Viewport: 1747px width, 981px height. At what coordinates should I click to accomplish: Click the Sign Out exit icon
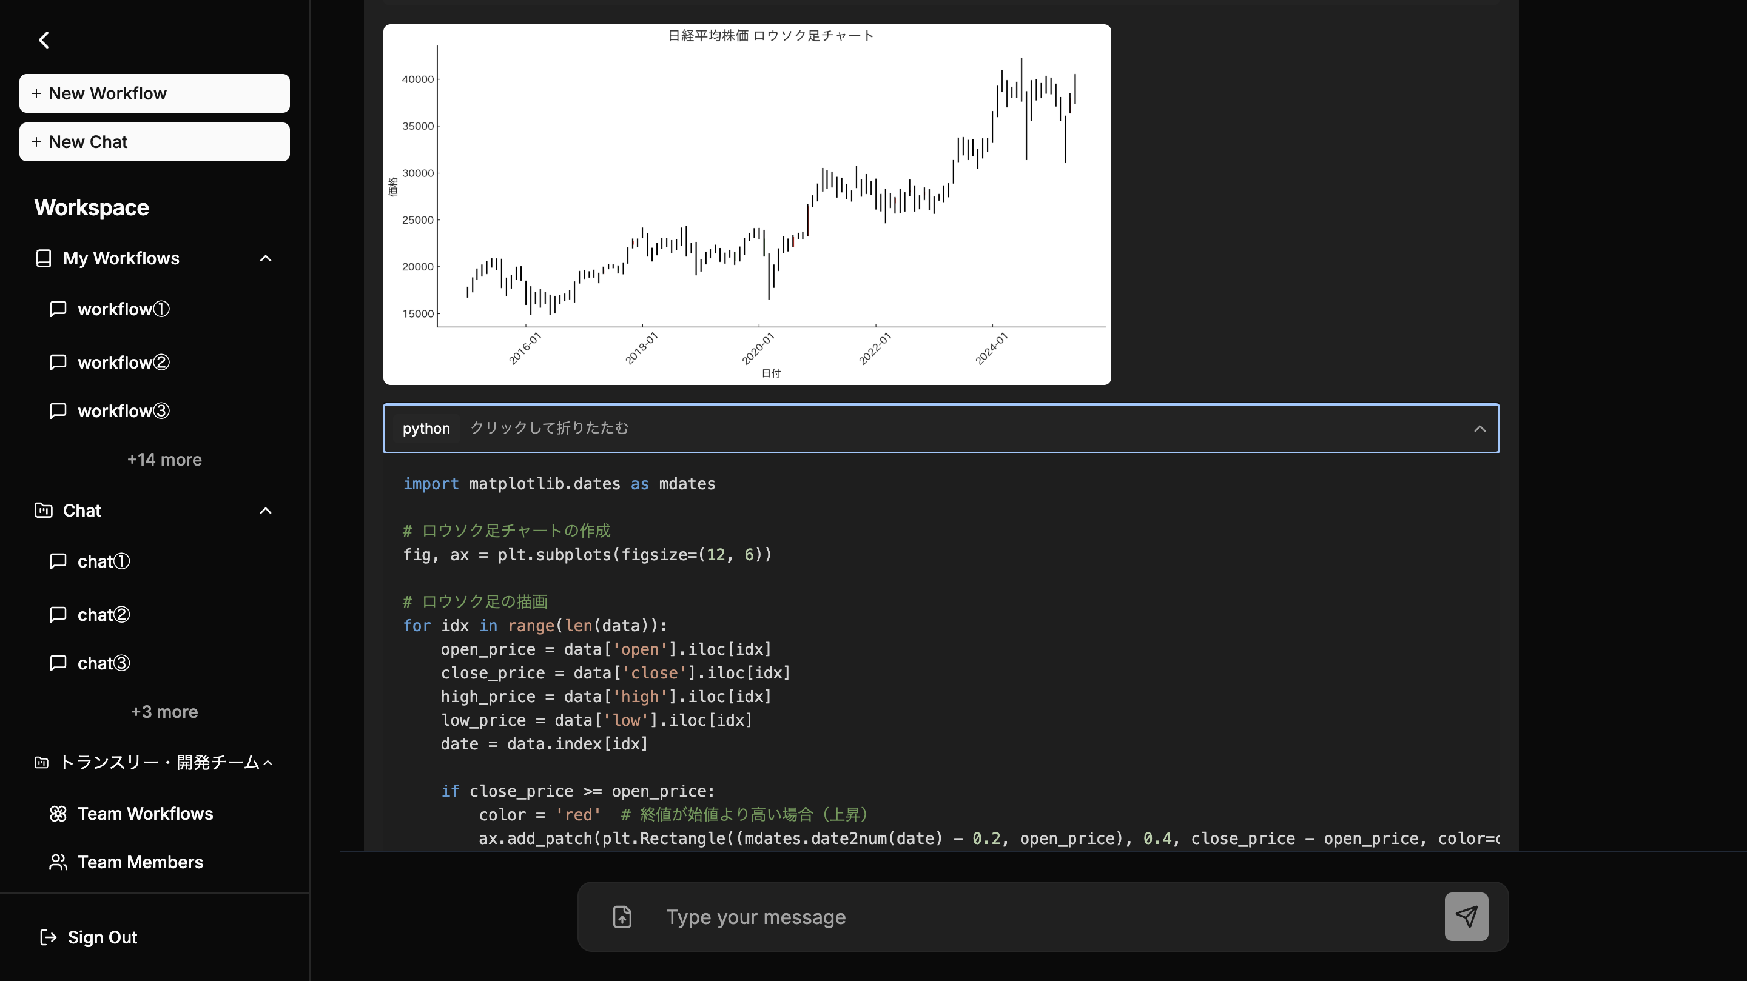click(48, 937)
